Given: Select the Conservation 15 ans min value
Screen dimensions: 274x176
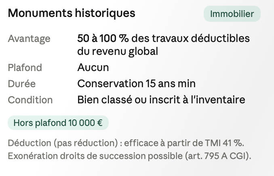Looking at the screenshot, I should [x=136, y=84].
